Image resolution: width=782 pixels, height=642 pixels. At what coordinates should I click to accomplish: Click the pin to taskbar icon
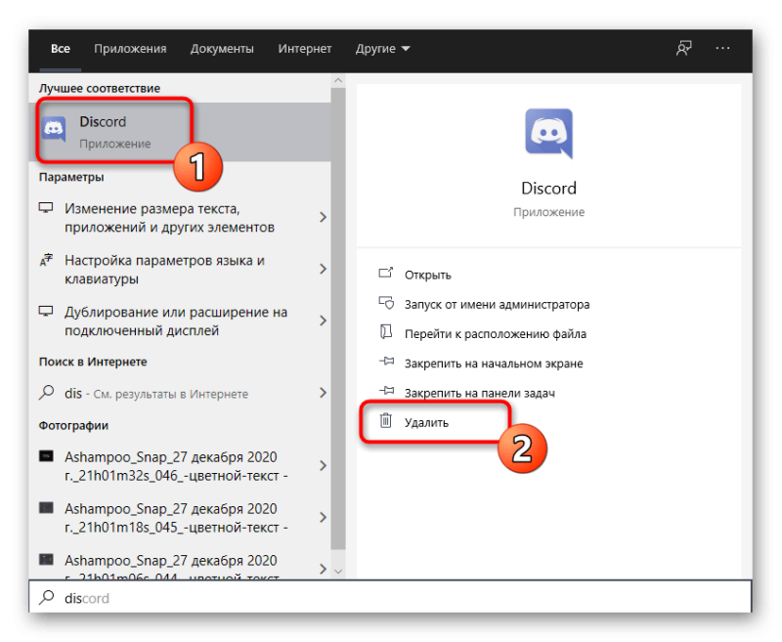click(x=386, y=390)
